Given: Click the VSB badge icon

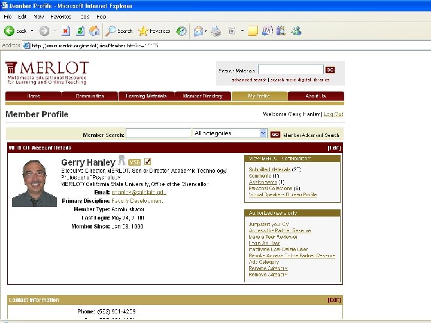Looking at the screenshot, I should click(134, 162).
